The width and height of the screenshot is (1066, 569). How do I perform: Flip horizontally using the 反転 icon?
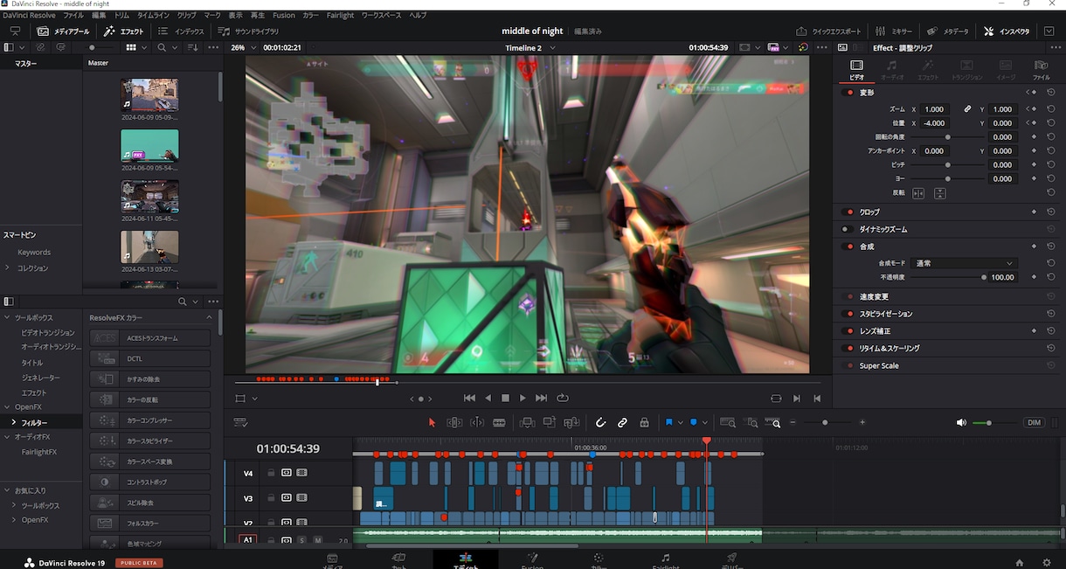(x=918, y=193)
